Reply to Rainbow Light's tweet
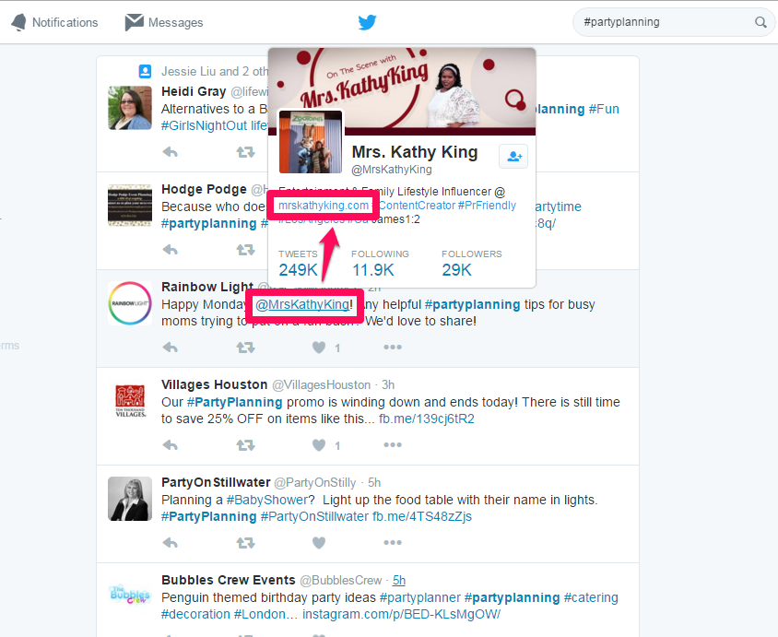 coord(170,348)
